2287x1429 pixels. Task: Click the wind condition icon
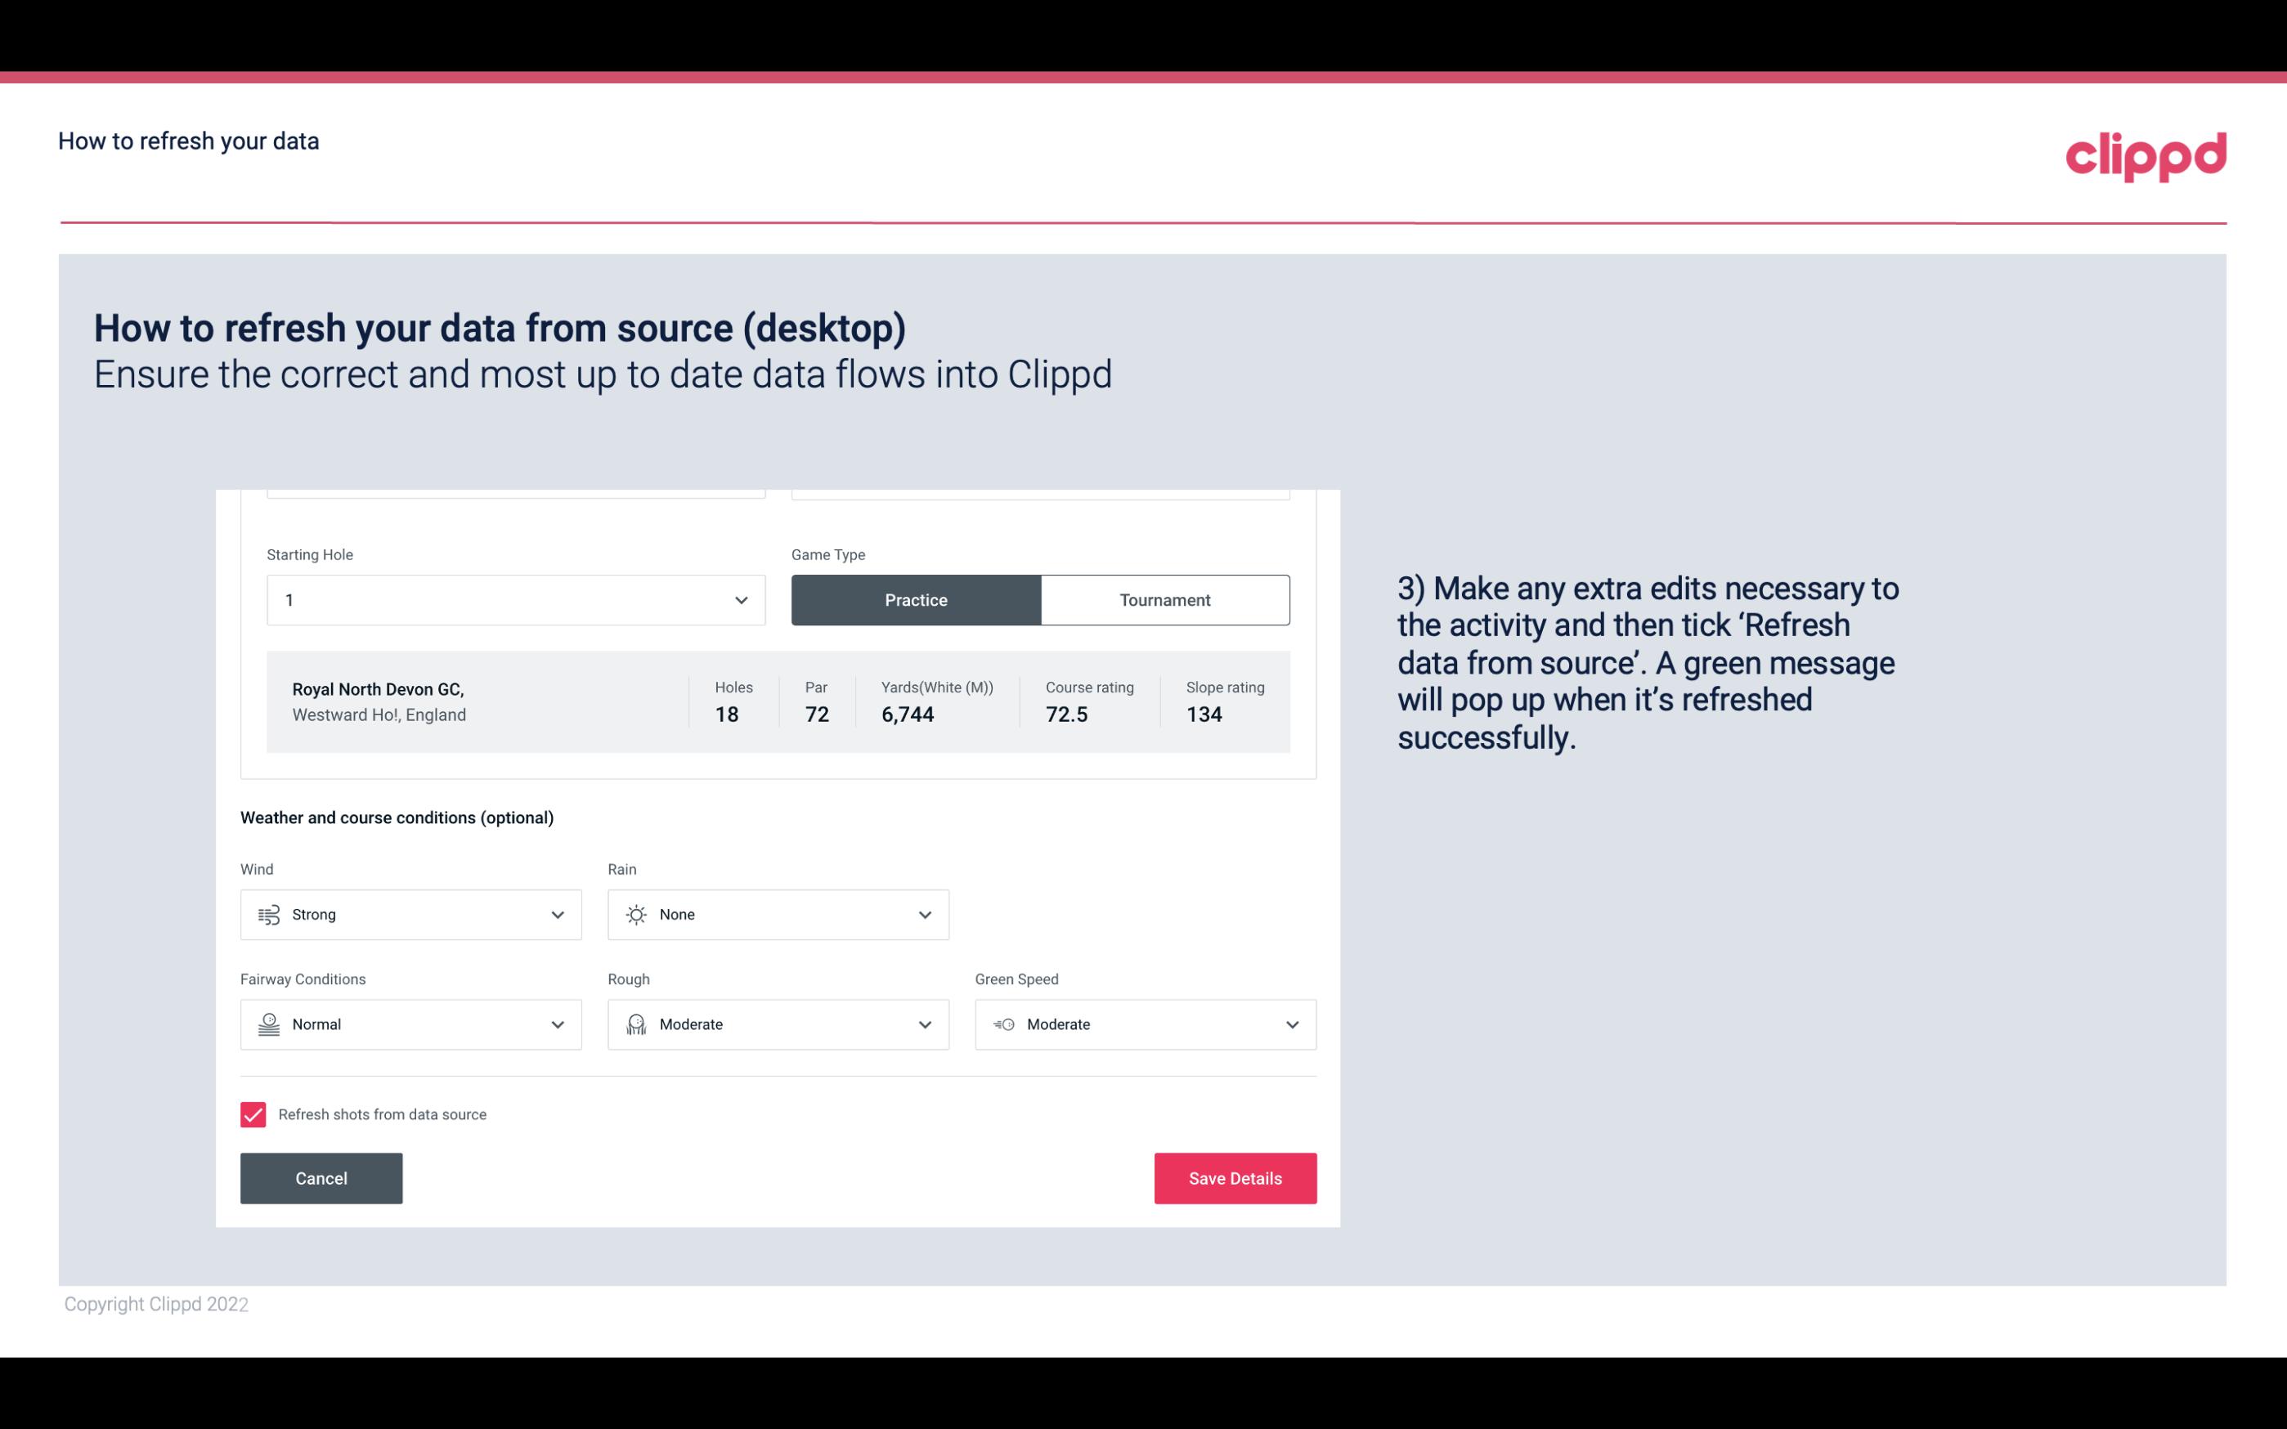268,914
